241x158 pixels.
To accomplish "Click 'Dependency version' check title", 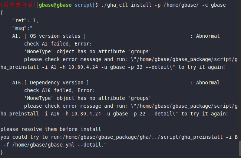I will pyautogui.click(x=57, y=83).
